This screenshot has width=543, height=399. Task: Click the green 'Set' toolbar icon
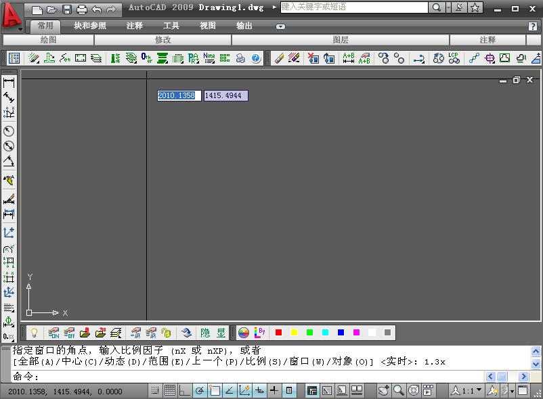click(65, 58)
